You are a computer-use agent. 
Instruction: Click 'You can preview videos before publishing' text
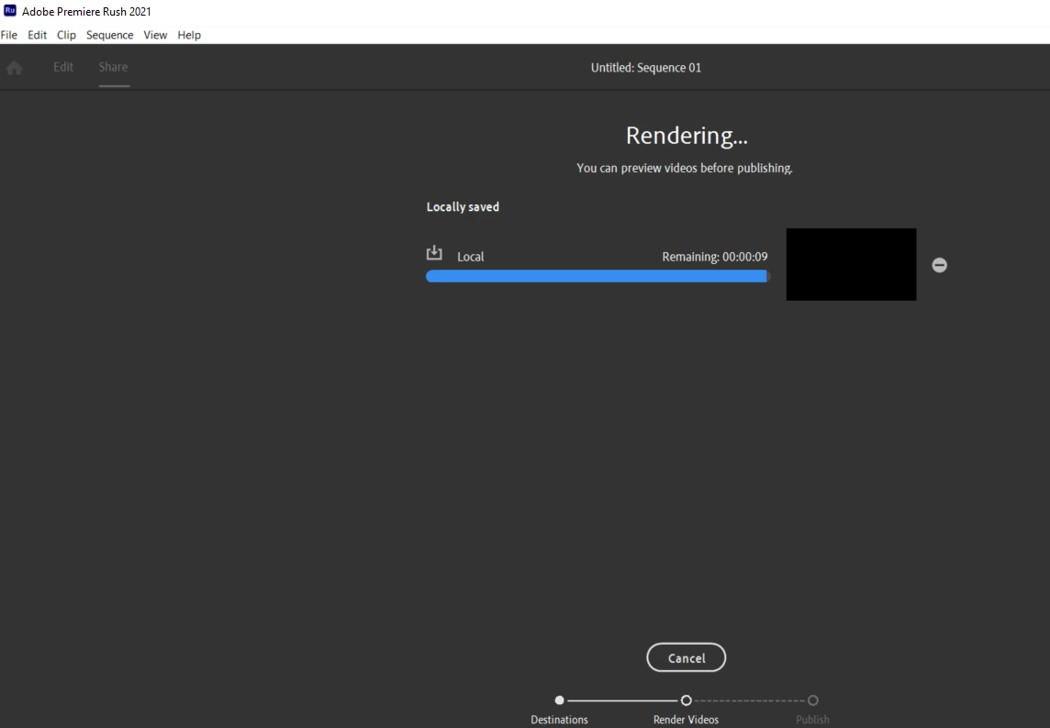(685, 168)
